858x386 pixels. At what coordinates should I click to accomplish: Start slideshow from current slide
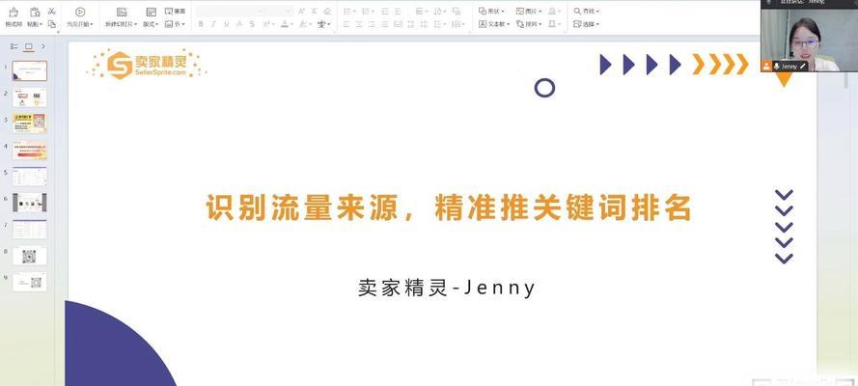click(x=80, y=12)
